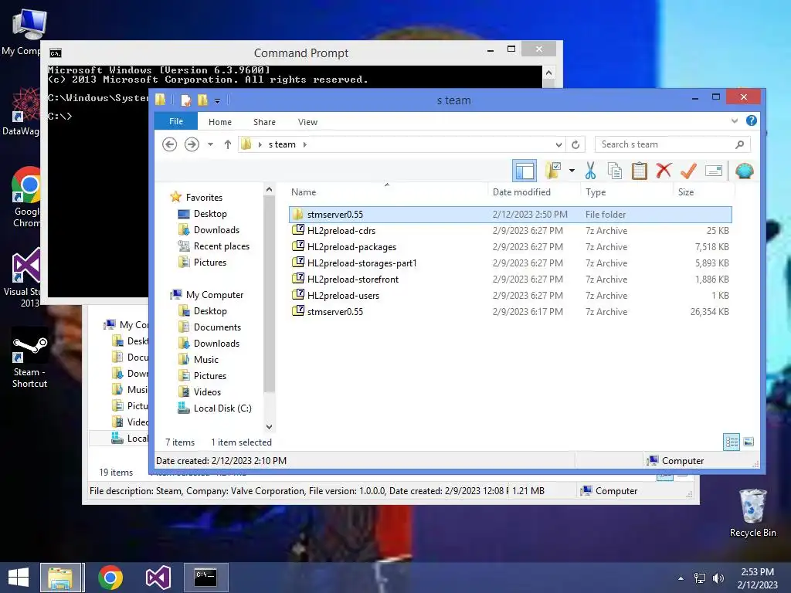The image size is (791, 593).
Task: Click the orange checkmark Properties icon
Action: [x=688, y=171]
